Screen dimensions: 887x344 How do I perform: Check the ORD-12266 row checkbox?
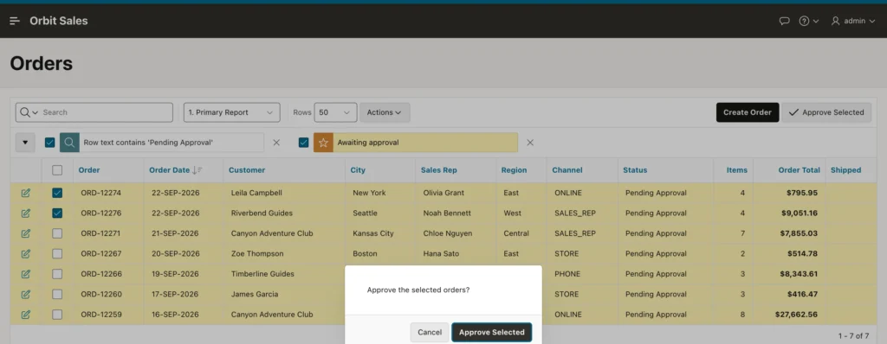point(57,274)
